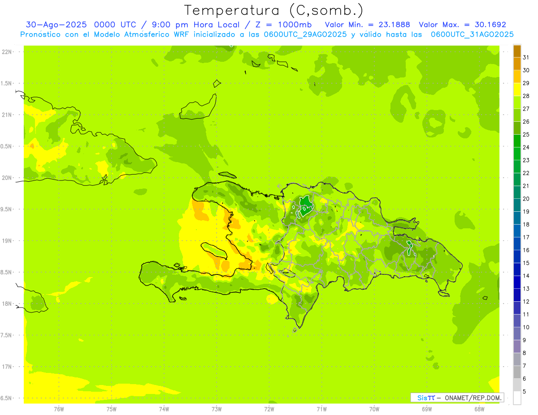Click Gonâve island in the orange warm area
The image size is (538, 415).
point(215,251)
